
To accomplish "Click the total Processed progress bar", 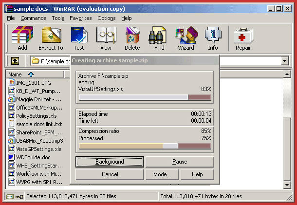I will click(145, 146).
